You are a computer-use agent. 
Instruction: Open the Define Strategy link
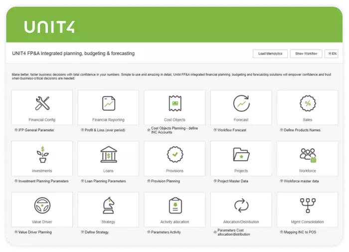[95, 232]
